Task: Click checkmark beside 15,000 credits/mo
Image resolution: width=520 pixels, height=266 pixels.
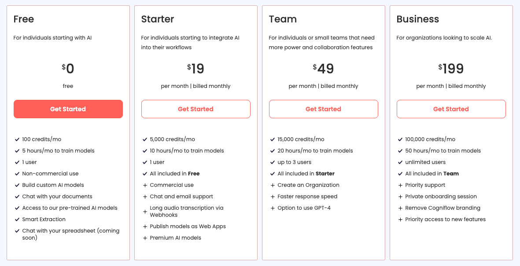Action: [x=273, y=139]
